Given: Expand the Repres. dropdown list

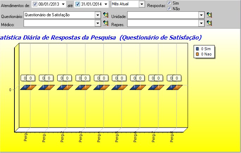Looking at the screenshot, I should pos(201,23).
